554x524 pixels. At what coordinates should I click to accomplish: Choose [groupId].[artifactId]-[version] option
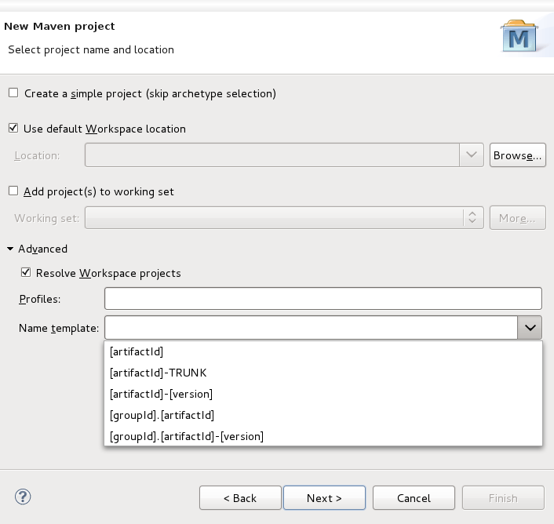[187, 436]
